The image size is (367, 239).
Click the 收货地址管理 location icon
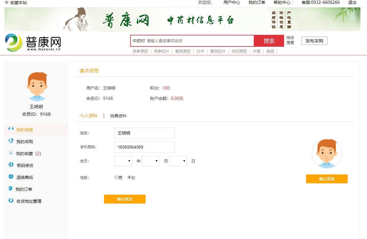coord(11,201)
